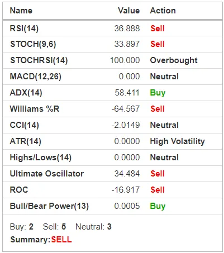Click the Action column header
Image resolution: width=224 pixels, height=253 pixels.
tap(163, 11)
